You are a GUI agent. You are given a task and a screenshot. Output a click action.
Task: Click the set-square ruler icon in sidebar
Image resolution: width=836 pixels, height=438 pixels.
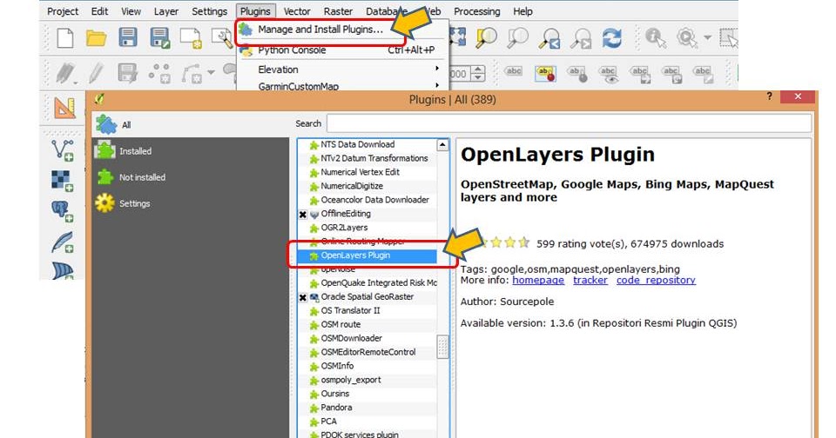pos(64,108)
